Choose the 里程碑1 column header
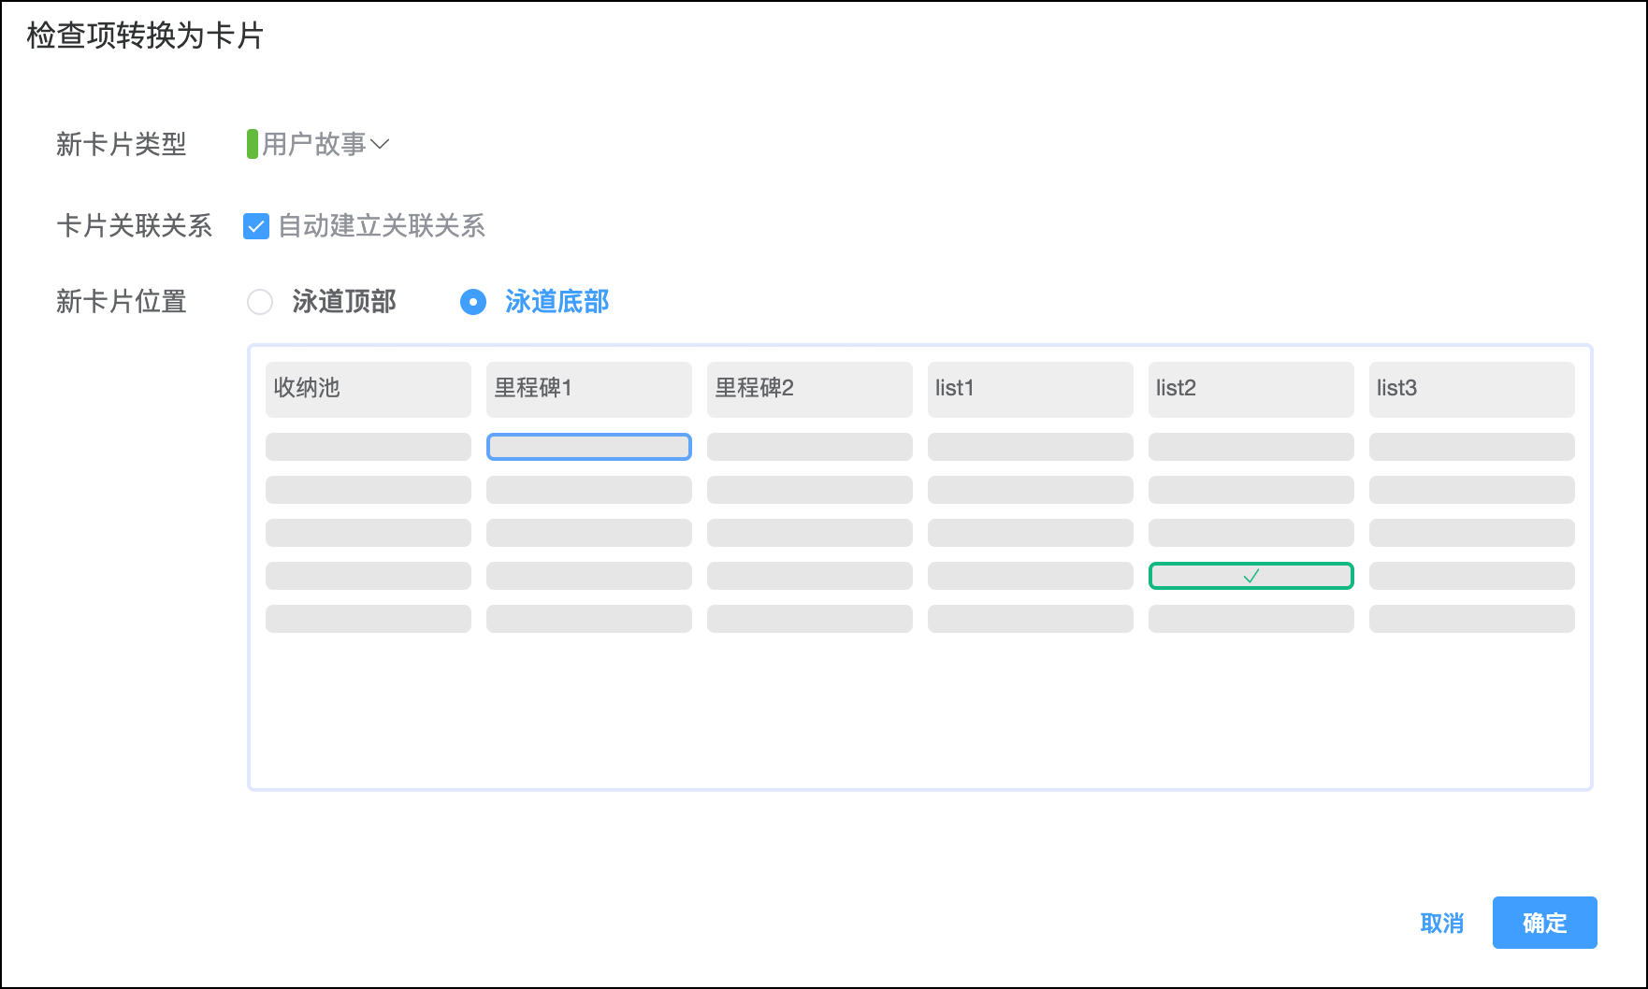 click(x=588, y=389)
